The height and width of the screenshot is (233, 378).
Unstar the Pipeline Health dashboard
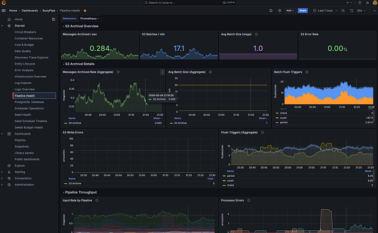point(85,11)
